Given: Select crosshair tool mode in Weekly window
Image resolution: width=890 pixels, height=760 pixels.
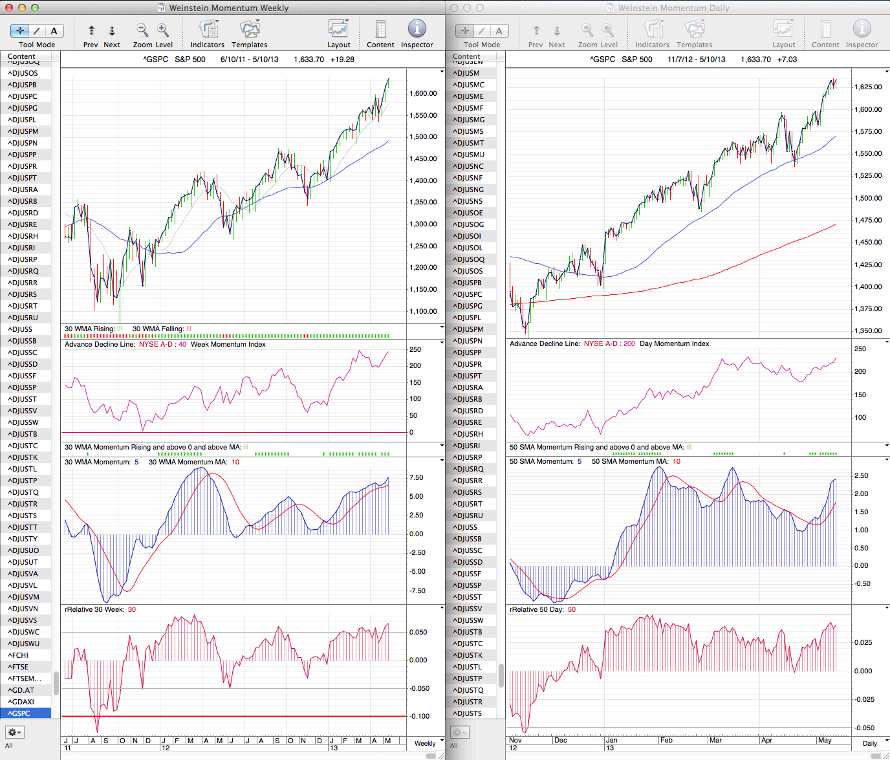Looking at the screenshot, I should 20,30.
